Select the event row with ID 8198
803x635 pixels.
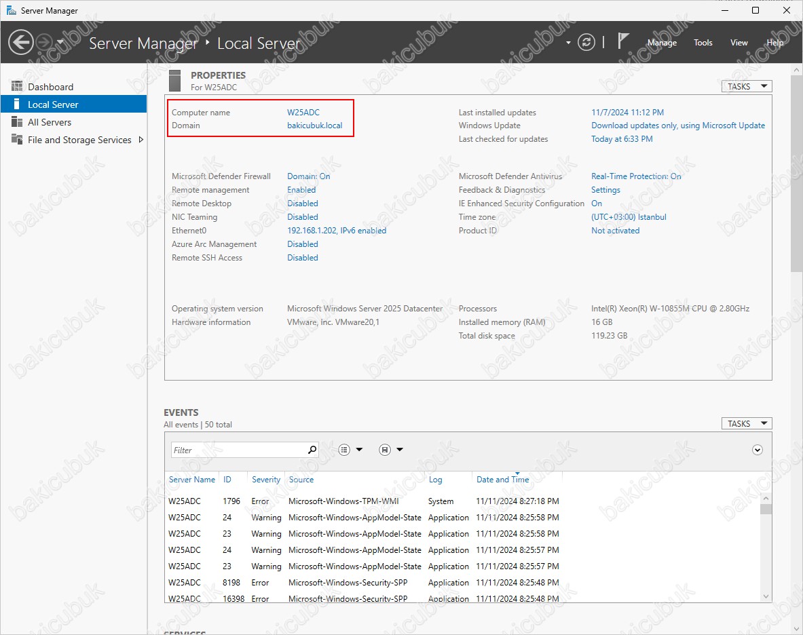tap(364, 582)
